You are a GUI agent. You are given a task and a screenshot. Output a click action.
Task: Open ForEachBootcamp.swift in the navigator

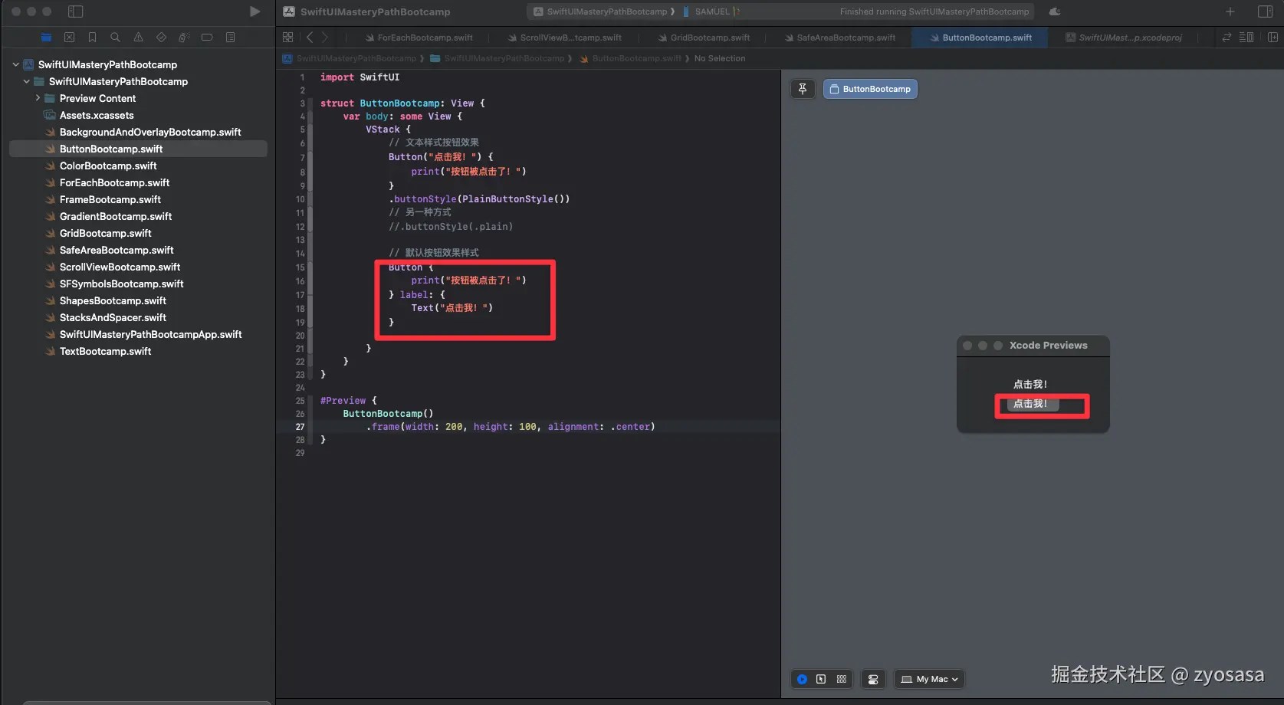[114, 182]
